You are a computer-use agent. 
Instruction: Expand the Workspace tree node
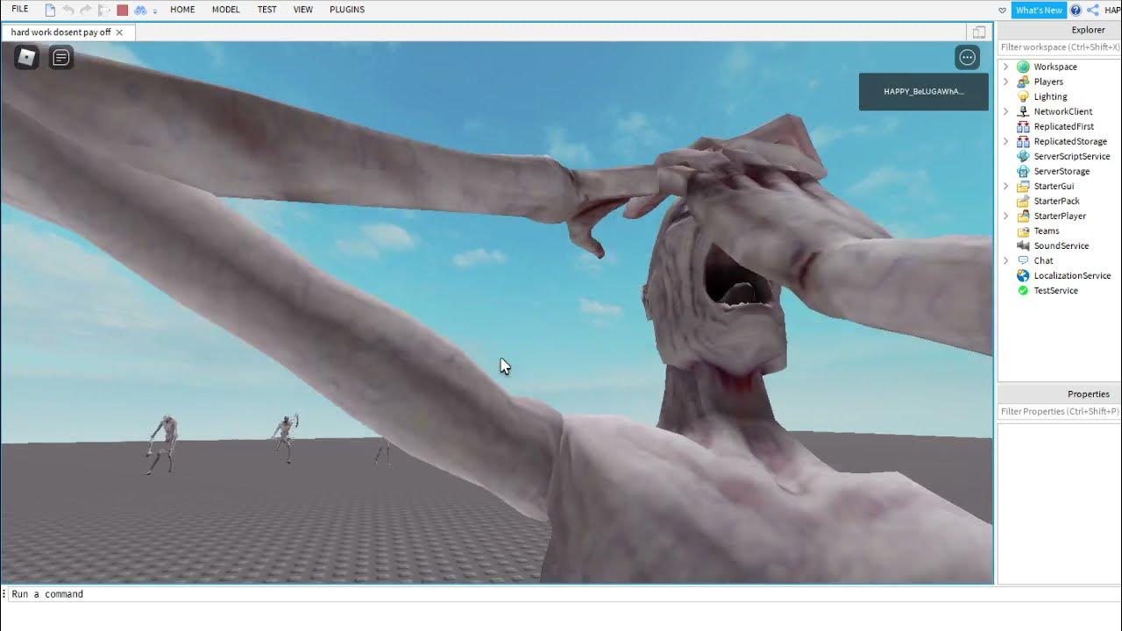pos(1006,67)
